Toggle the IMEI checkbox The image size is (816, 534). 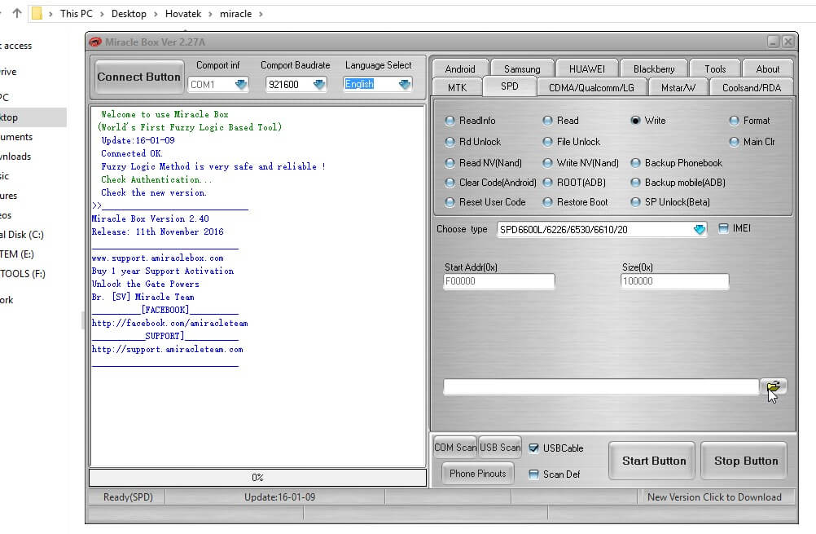[723, 228]
